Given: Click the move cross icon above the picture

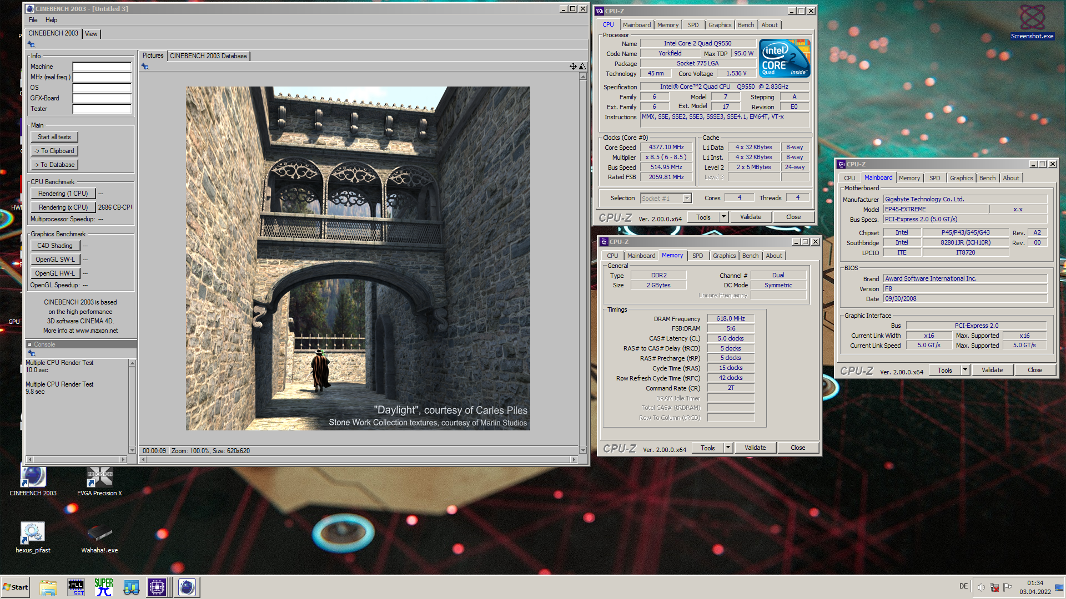Looking at the screenshot, I should tap(573, 67).
